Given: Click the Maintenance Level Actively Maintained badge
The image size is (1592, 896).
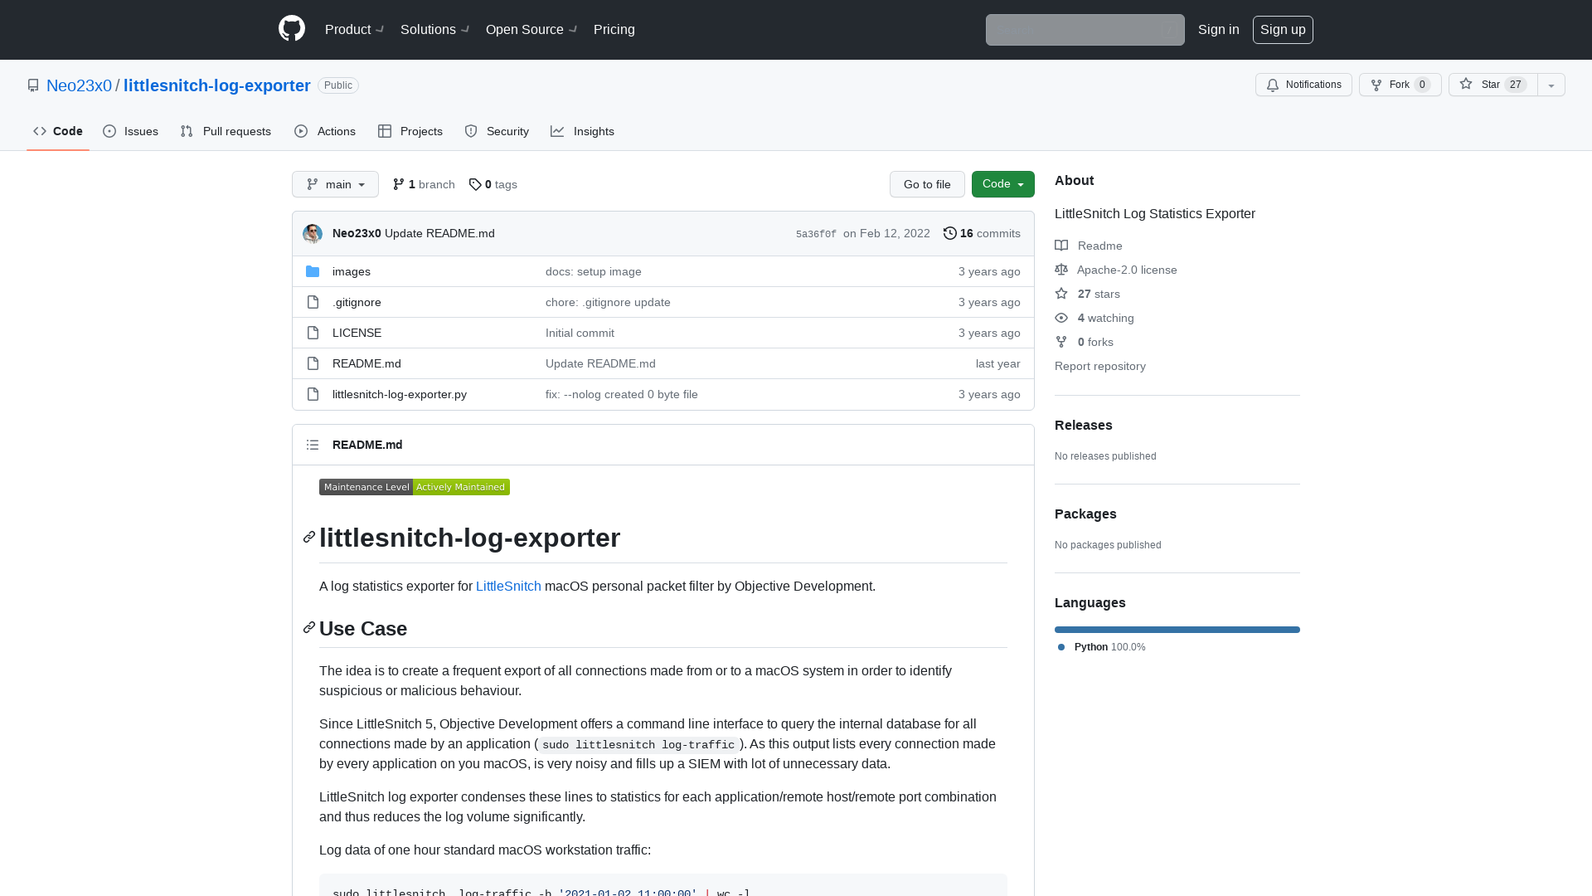Looking at the screenshot, I should click(x=415, y=487).
